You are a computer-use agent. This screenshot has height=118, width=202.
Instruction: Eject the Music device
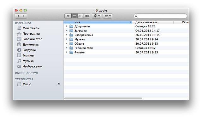coord(59,84)
